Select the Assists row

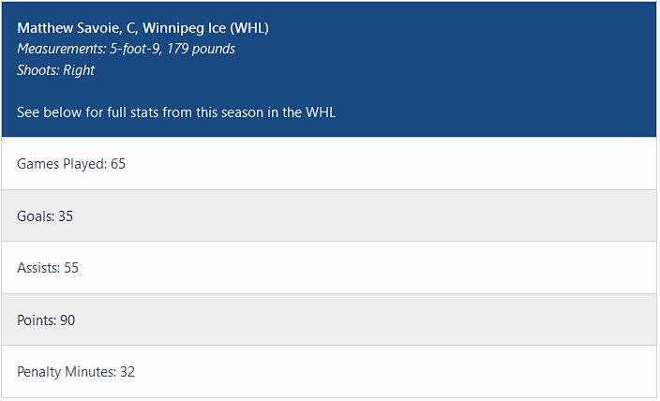(x=329, y=268)
